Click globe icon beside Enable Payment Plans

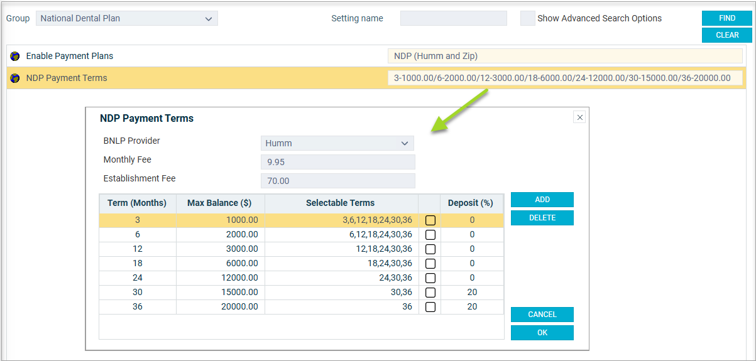point(15,56)
